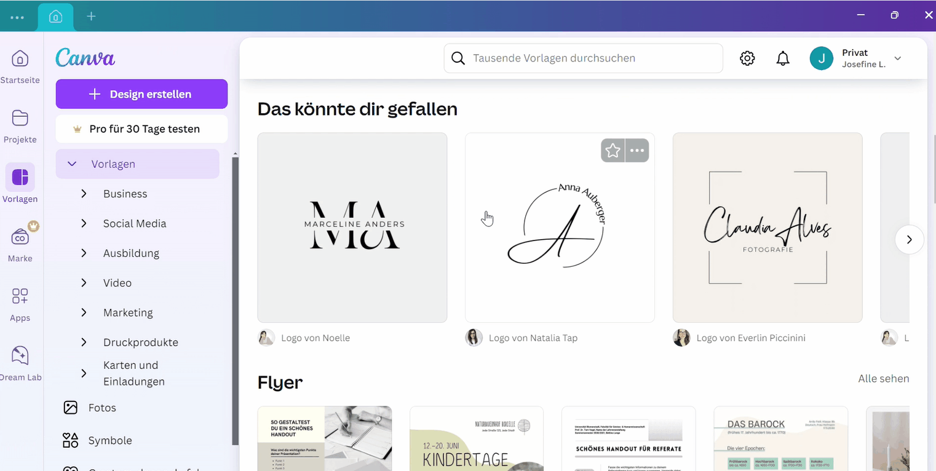This screenshot has width=936, height=471.
Task: Open Marke brand kit icon
Action: [20, 237]
